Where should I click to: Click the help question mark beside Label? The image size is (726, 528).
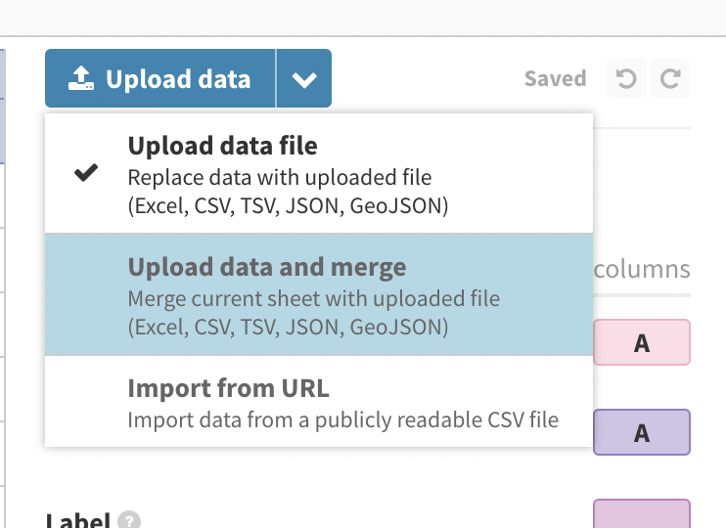(129, 520)
